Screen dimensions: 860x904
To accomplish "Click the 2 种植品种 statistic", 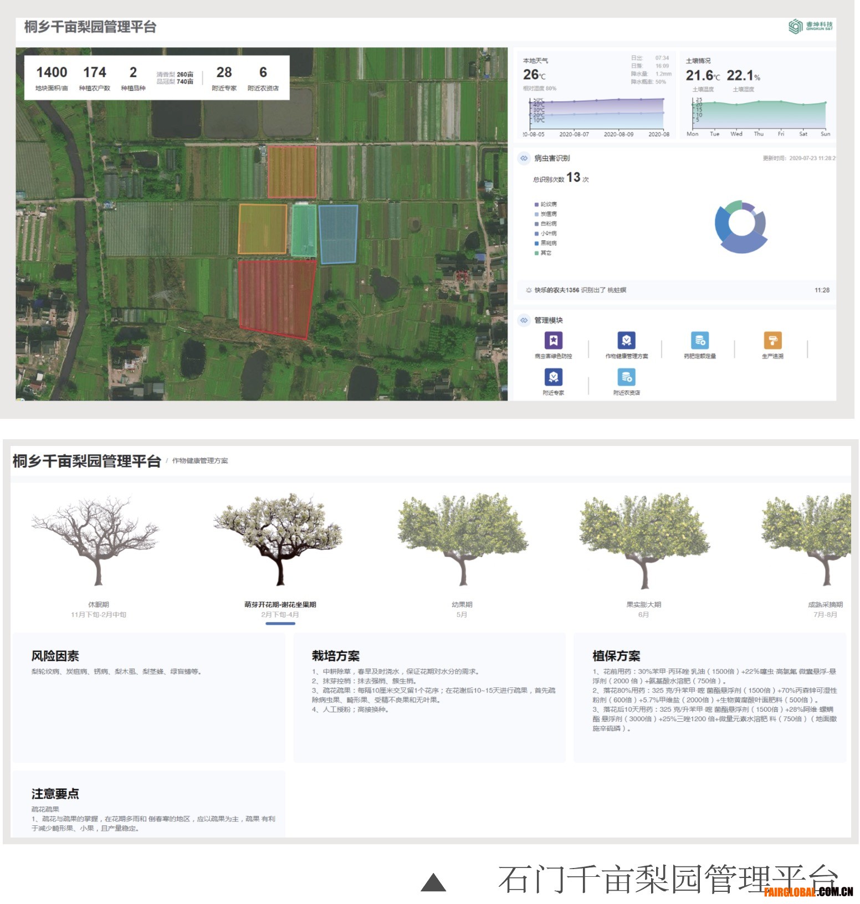I will [x=133, y=78].
